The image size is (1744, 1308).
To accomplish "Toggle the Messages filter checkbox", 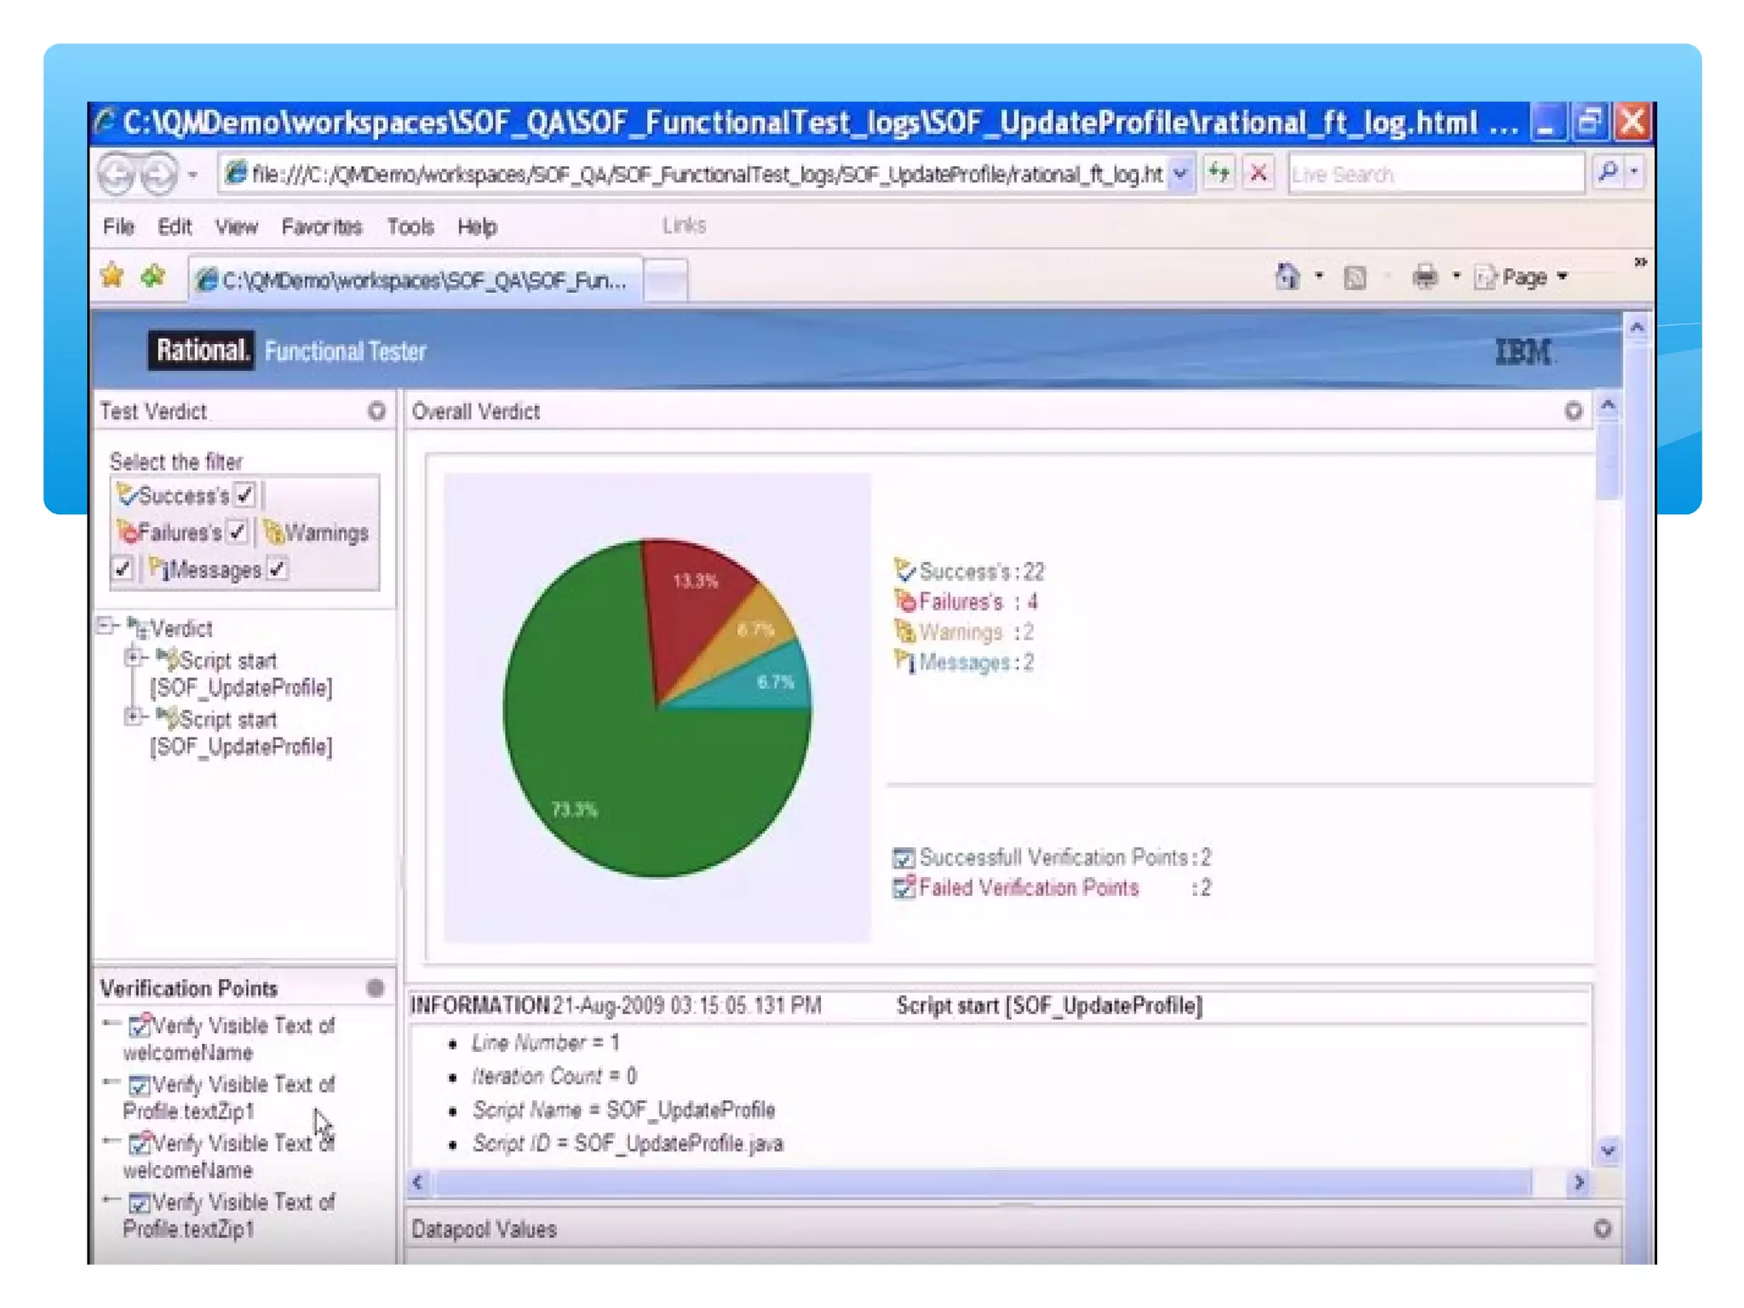I will point(277,569).
